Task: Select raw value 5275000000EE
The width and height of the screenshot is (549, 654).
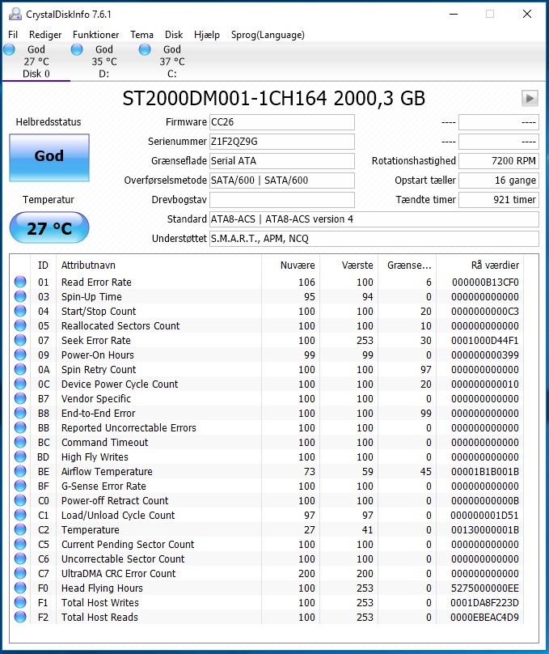Action: click(x=485, y=588)
